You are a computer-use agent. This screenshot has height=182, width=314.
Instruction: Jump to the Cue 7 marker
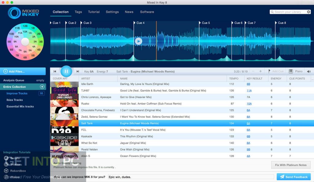pyautogui.click(x=250, y=23)
